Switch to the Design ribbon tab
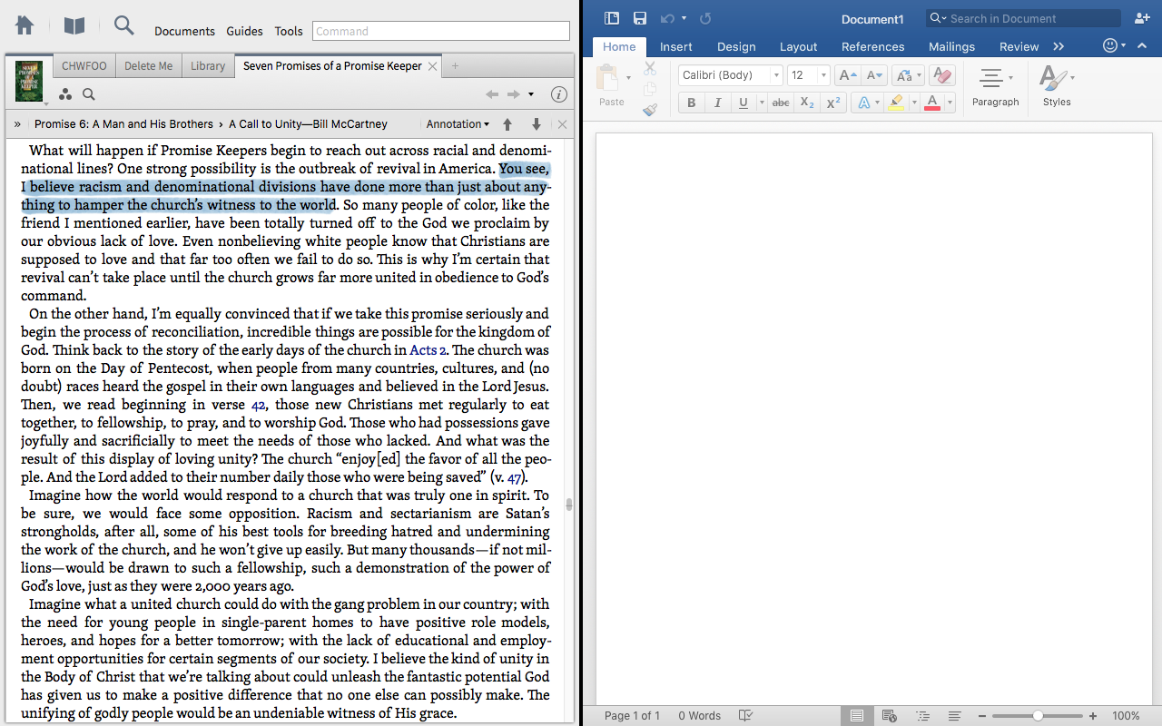This screenshot has height=726, width=1162. click(x=736, y=46)
